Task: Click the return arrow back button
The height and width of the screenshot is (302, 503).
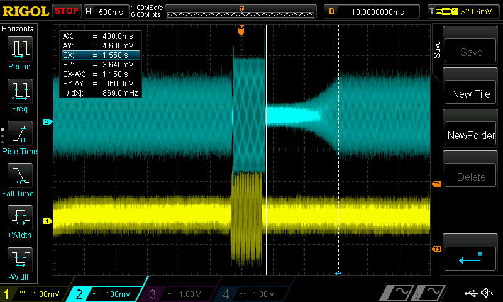Action: pos(471,257)
